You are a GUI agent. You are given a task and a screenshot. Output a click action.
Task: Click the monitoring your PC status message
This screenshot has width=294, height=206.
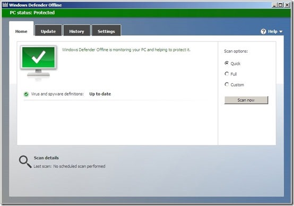(126, 50)
